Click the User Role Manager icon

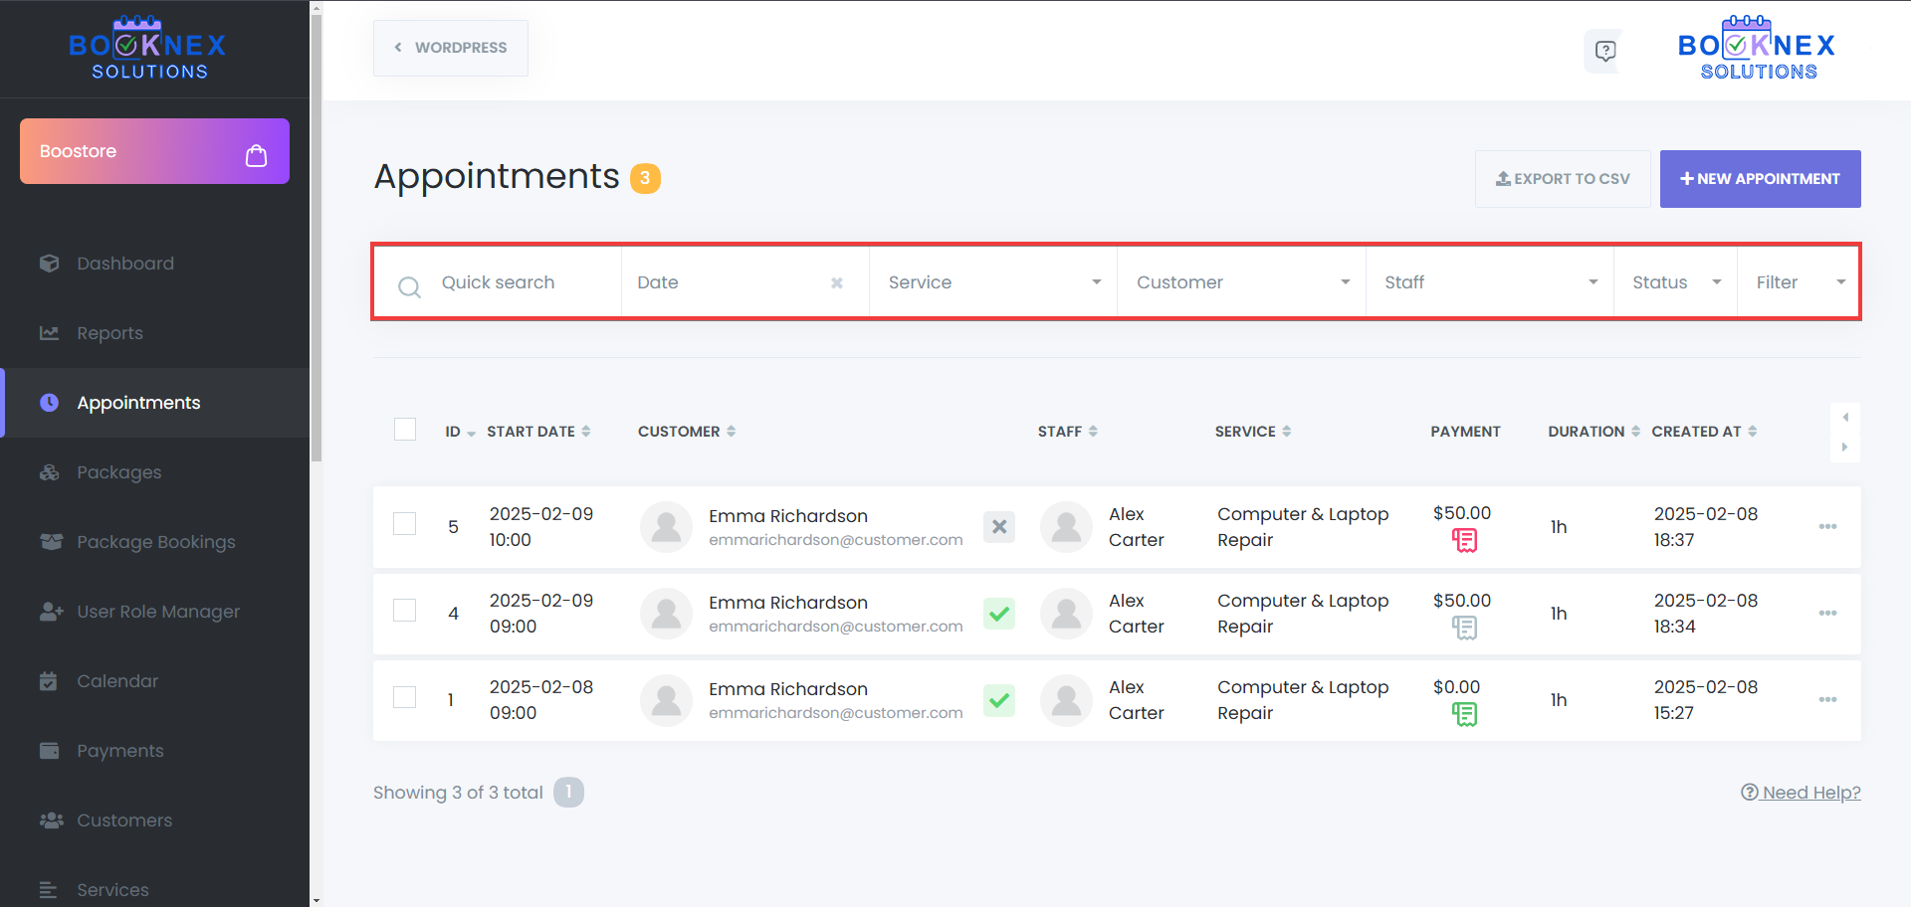coord(51,611)
